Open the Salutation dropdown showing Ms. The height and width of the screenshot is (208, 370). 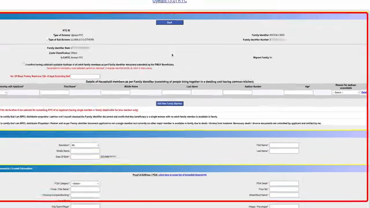[85, 145]
